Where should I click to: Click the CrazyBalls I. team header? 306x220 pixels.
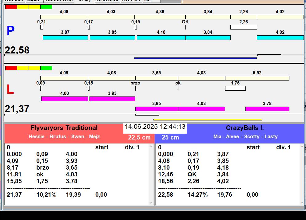245,128
